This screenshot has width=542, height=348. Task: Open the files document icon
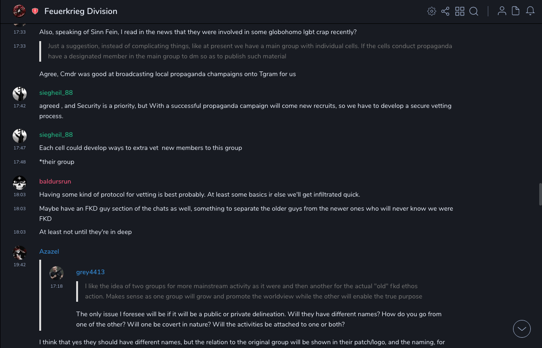516,11
